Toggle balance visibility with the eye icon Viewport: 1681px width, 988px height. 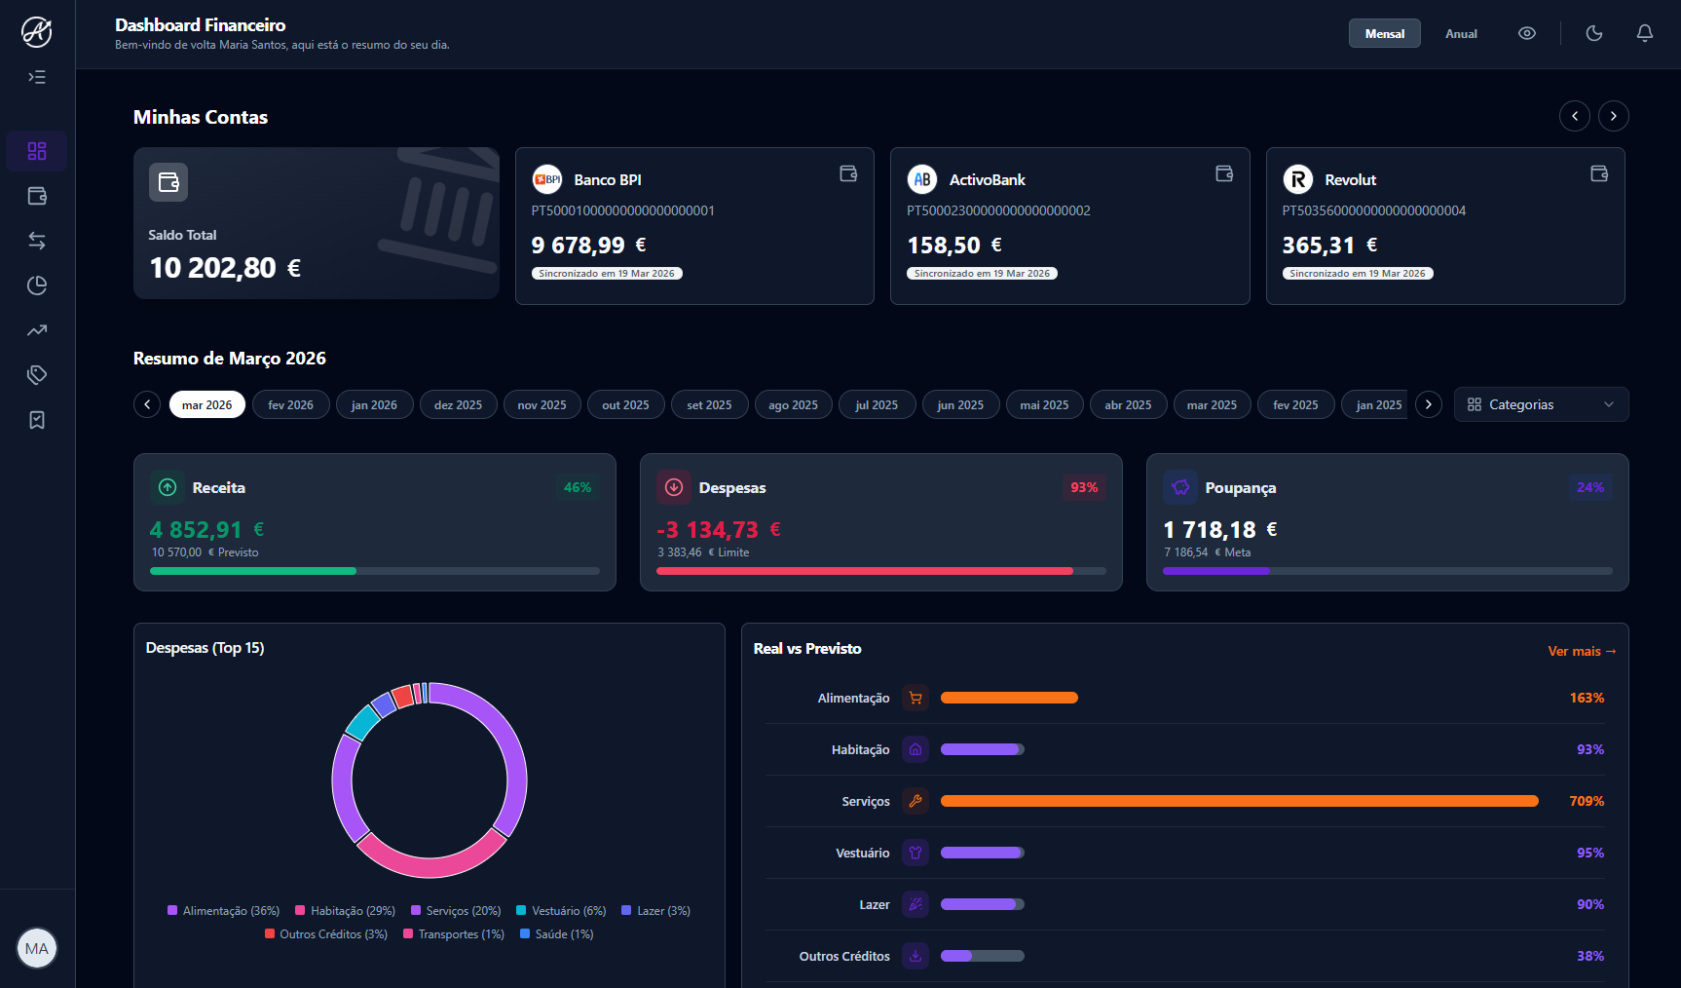[1527, 32]
